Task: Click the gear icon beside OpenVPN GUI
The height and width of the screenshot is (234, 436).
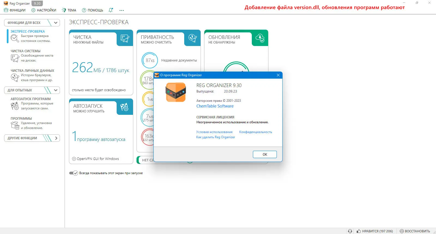Action: pos(74,159)
